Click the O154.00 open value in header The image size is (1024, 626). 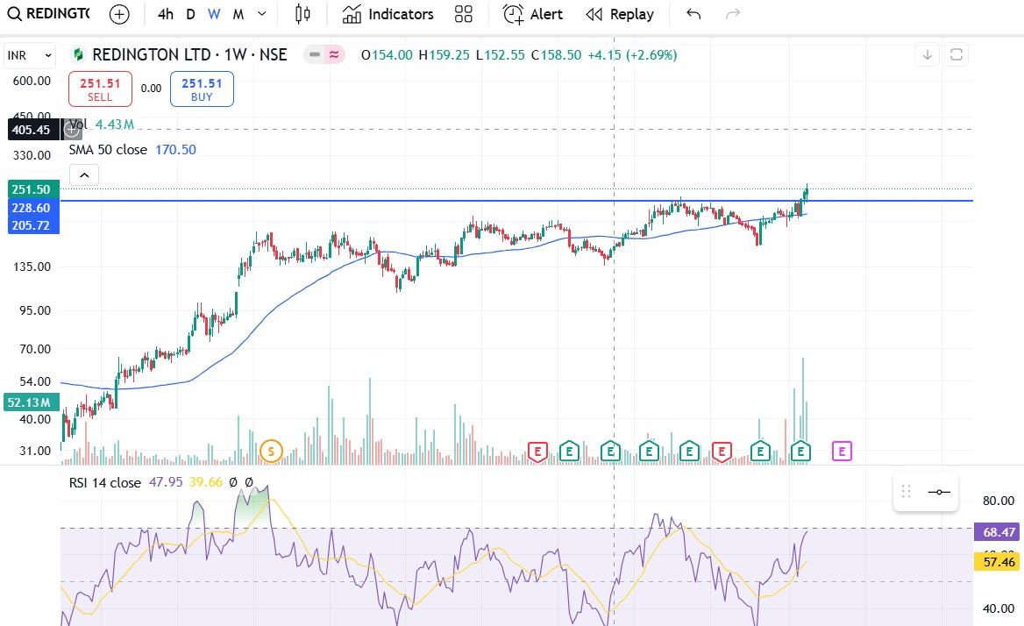click(387, 55)
